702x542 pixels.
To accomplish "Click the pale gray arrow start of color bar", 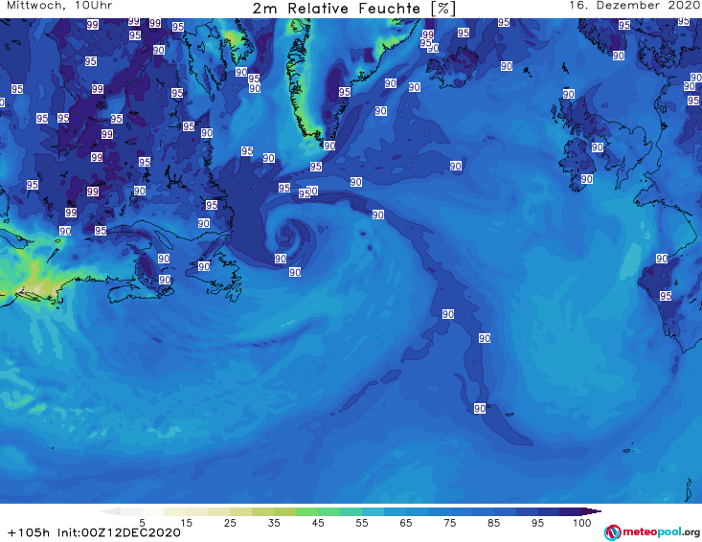I will point(110,511).
